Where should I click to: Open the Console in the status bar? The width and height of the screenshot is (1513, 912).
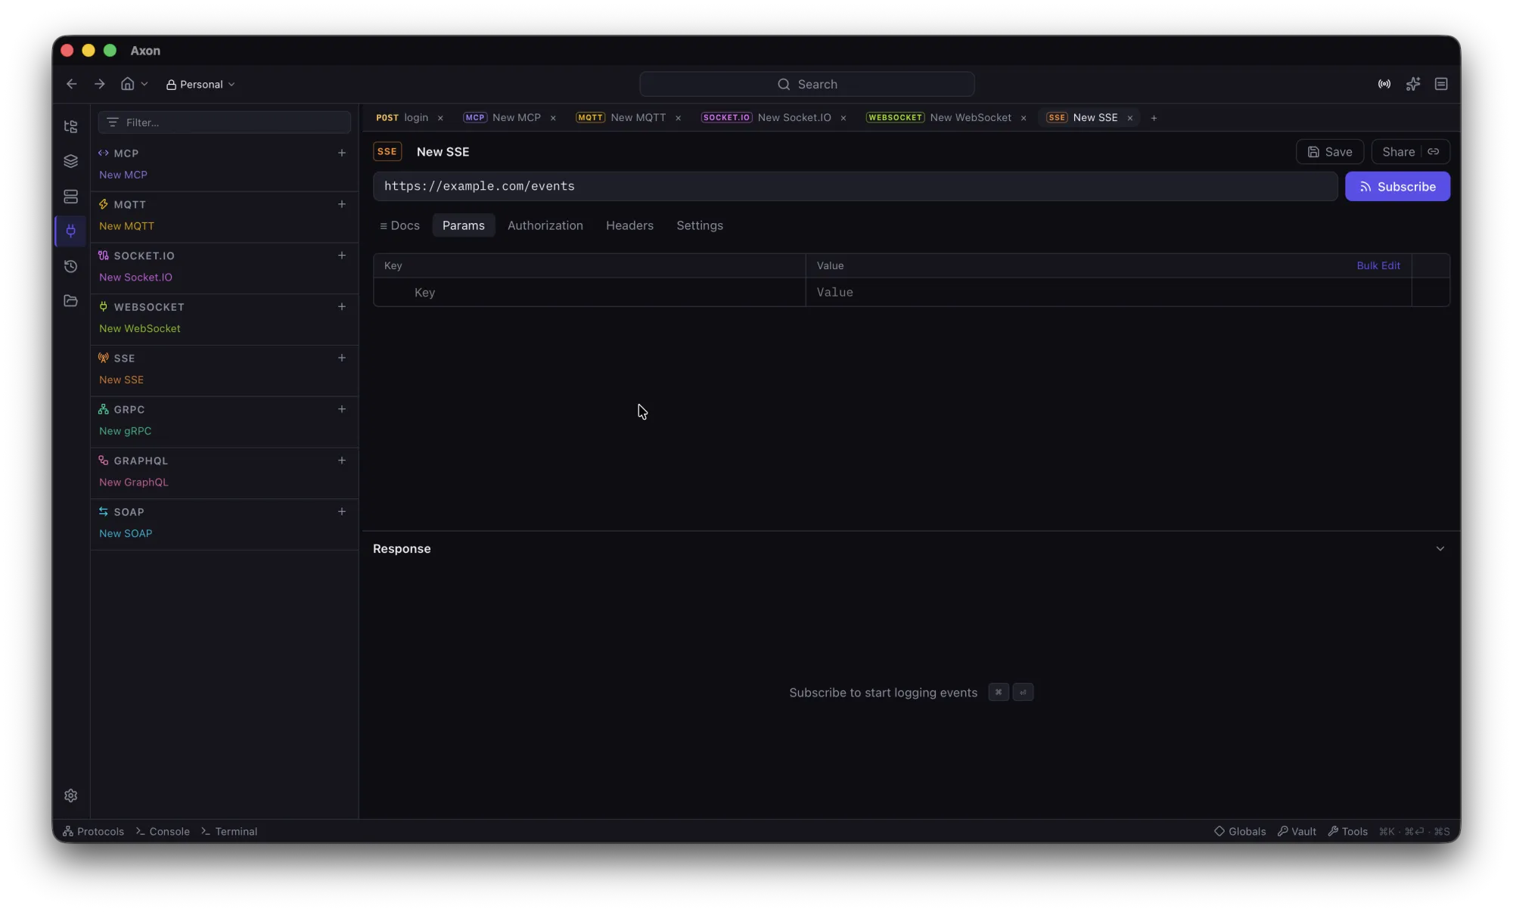[163, 831]
